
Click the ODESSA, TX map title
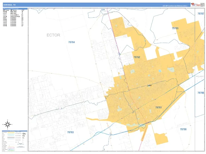pos(9,5)
